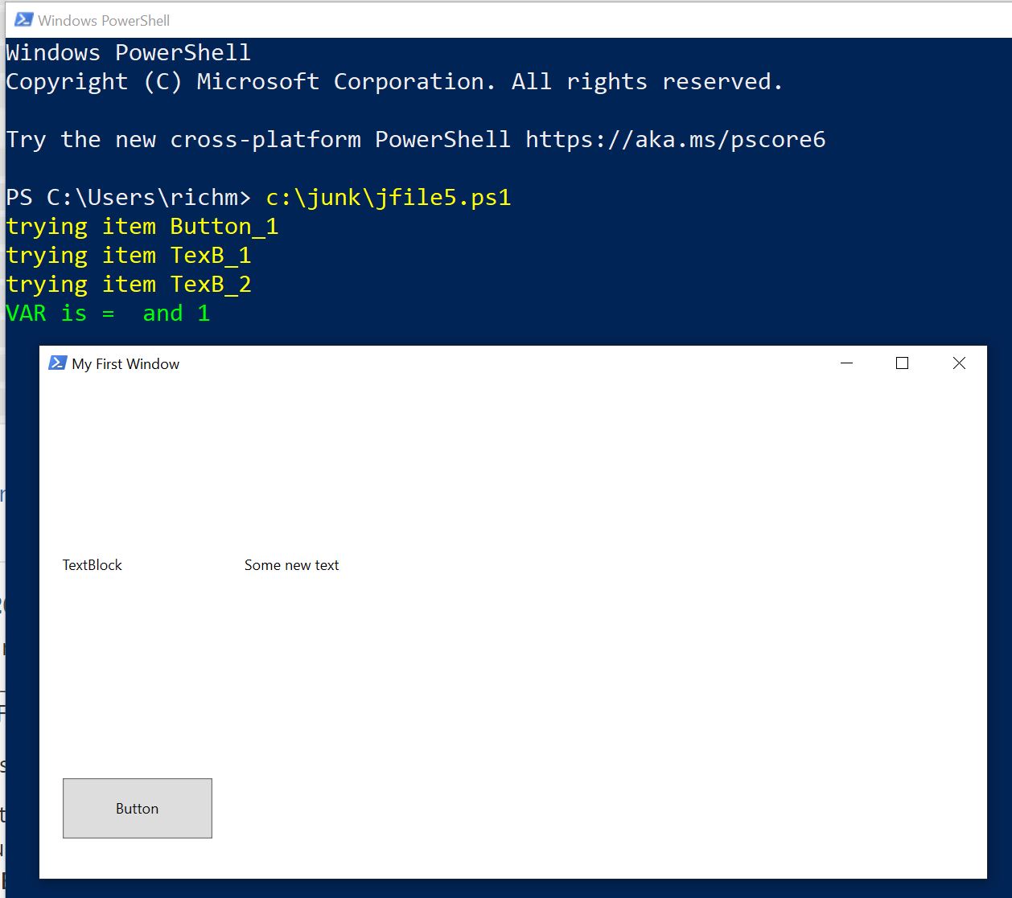This screenshot has height=898, width=1012.
Task: Click the green 'VAR is = and 1' line
Action: (109, 314)
